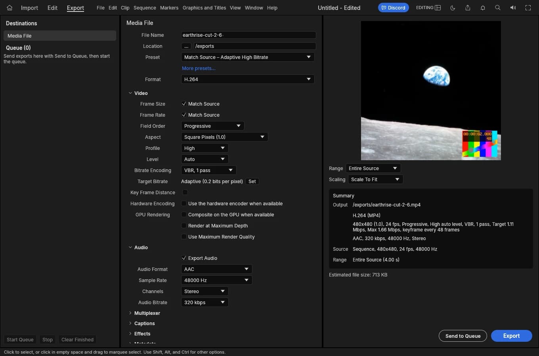This screenshot has height=356, width=539.
Task: Check Use Maximum Render Quality
Action: tap(184, 237)
